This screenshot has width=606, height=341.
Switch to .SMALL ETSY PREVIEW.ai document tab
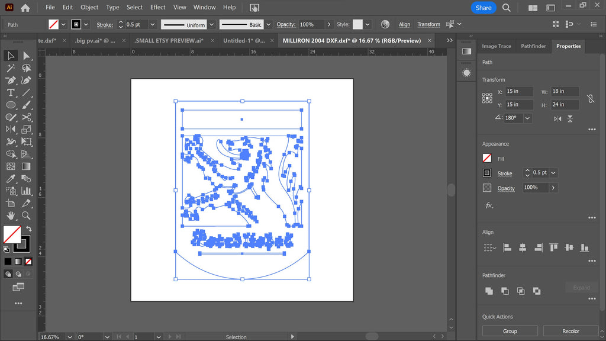pos(169,41)
